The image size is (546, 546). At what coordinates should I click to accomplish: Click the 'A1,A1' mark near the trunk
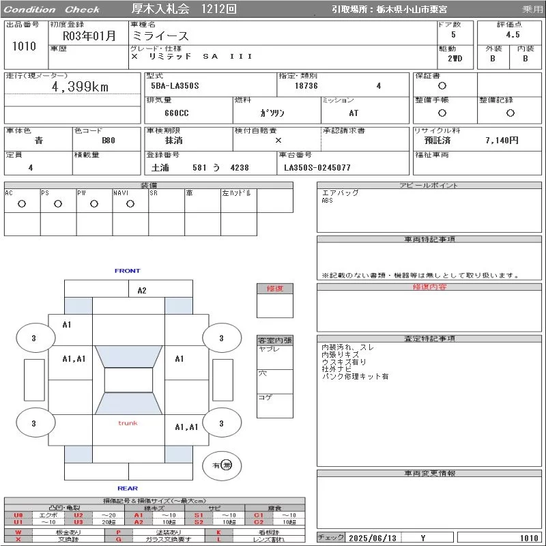click(x=186, y=427)
